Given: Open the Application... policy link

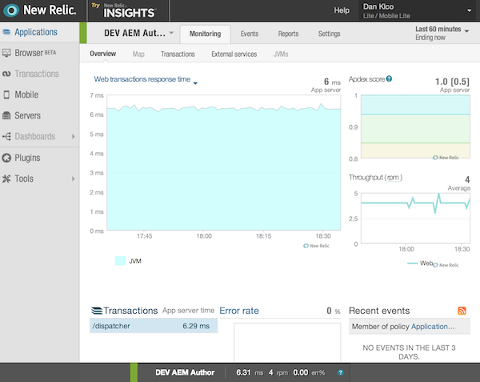Looking at the screenshot, I should (433, 327).
